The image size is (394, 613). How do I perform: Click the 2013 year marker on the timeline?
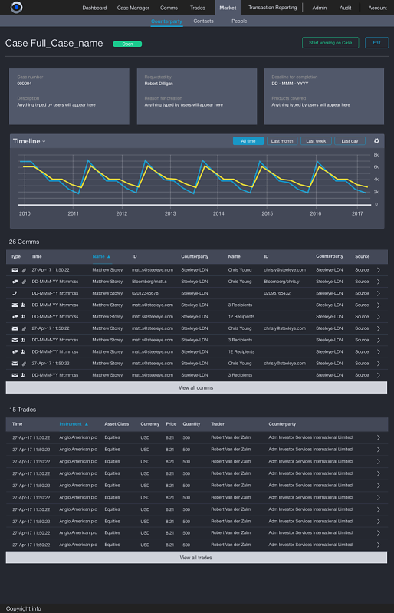170,214
